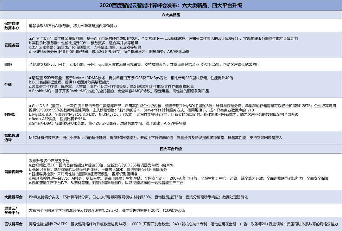This screenshot has width=342, height=231.
Task: Select the line starting "d.视频监控管理平台EVS"
Action: (179, 178)
